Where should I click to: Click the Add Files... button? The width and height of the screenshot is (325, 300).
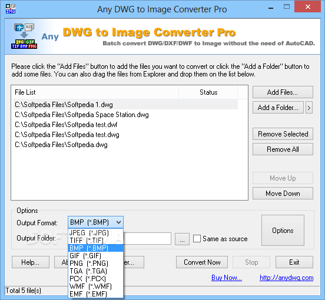[283, 92]
